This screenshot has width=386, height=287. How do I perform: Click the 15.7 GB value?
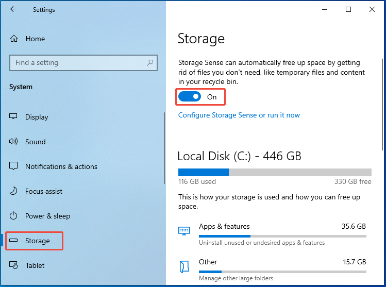click(355, 262)
